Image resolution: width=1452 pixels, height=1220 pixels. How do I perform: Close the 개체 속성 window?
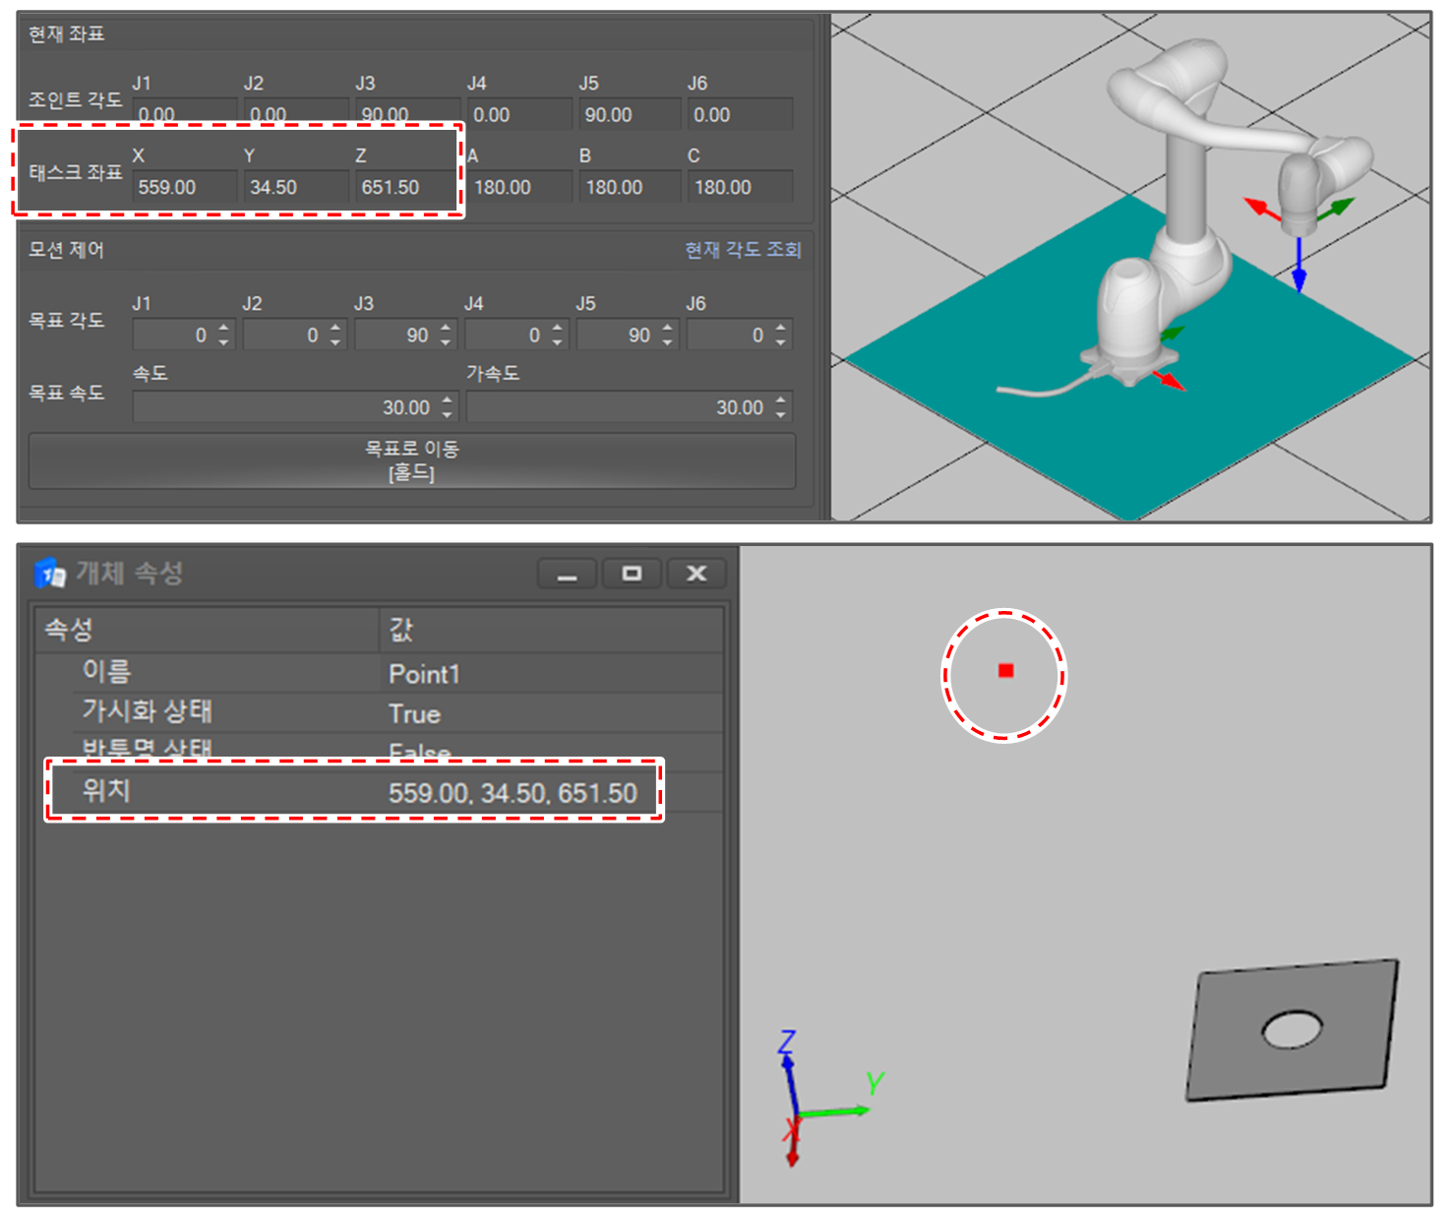[x=696, y=574]
